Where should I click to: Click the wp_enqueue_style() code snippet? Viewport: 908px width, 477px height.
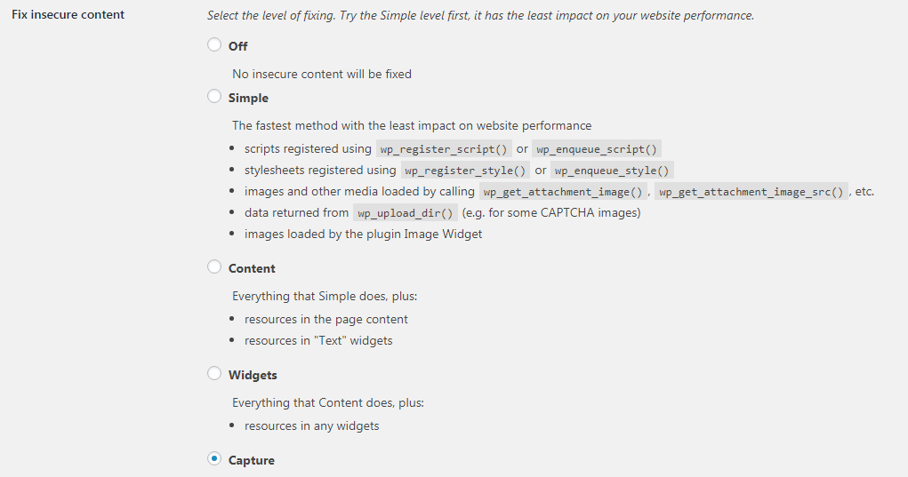(612, 171)
